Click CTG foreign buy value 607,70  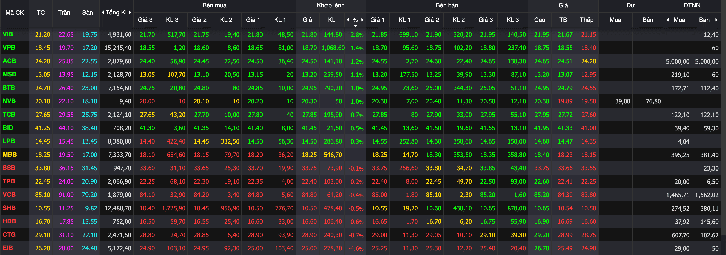(x=680, y=235)
